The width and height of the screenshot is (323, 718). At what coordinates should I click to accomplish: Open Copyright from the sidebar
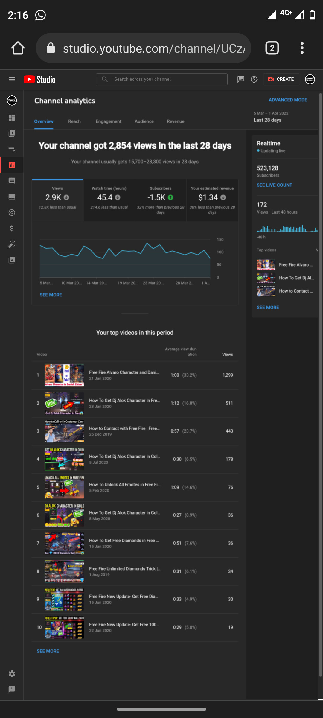[x=12, y=213]
